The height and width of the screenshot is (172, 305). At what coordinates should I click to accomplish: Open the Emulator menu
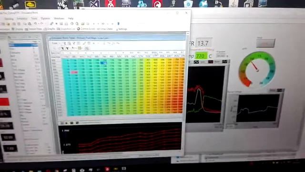click(x=22, y=19)
